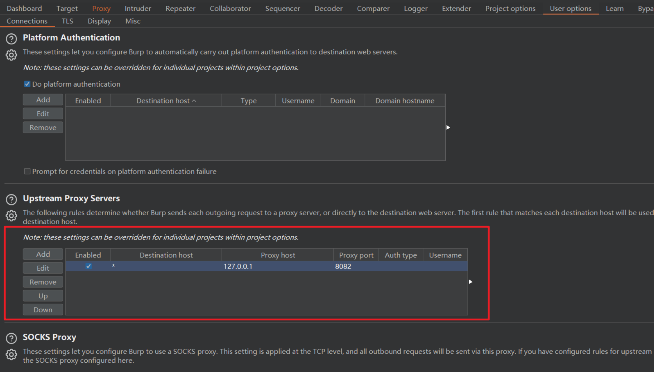This screenshot has width=654, height=372.
Task: Click Destination host header in upstream proxy table
Action: 166,255
